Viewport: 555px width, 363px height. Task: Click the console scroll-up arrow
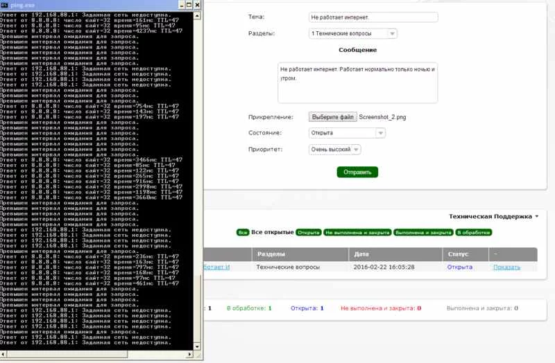pyautogui.click(x=197, y=16)
